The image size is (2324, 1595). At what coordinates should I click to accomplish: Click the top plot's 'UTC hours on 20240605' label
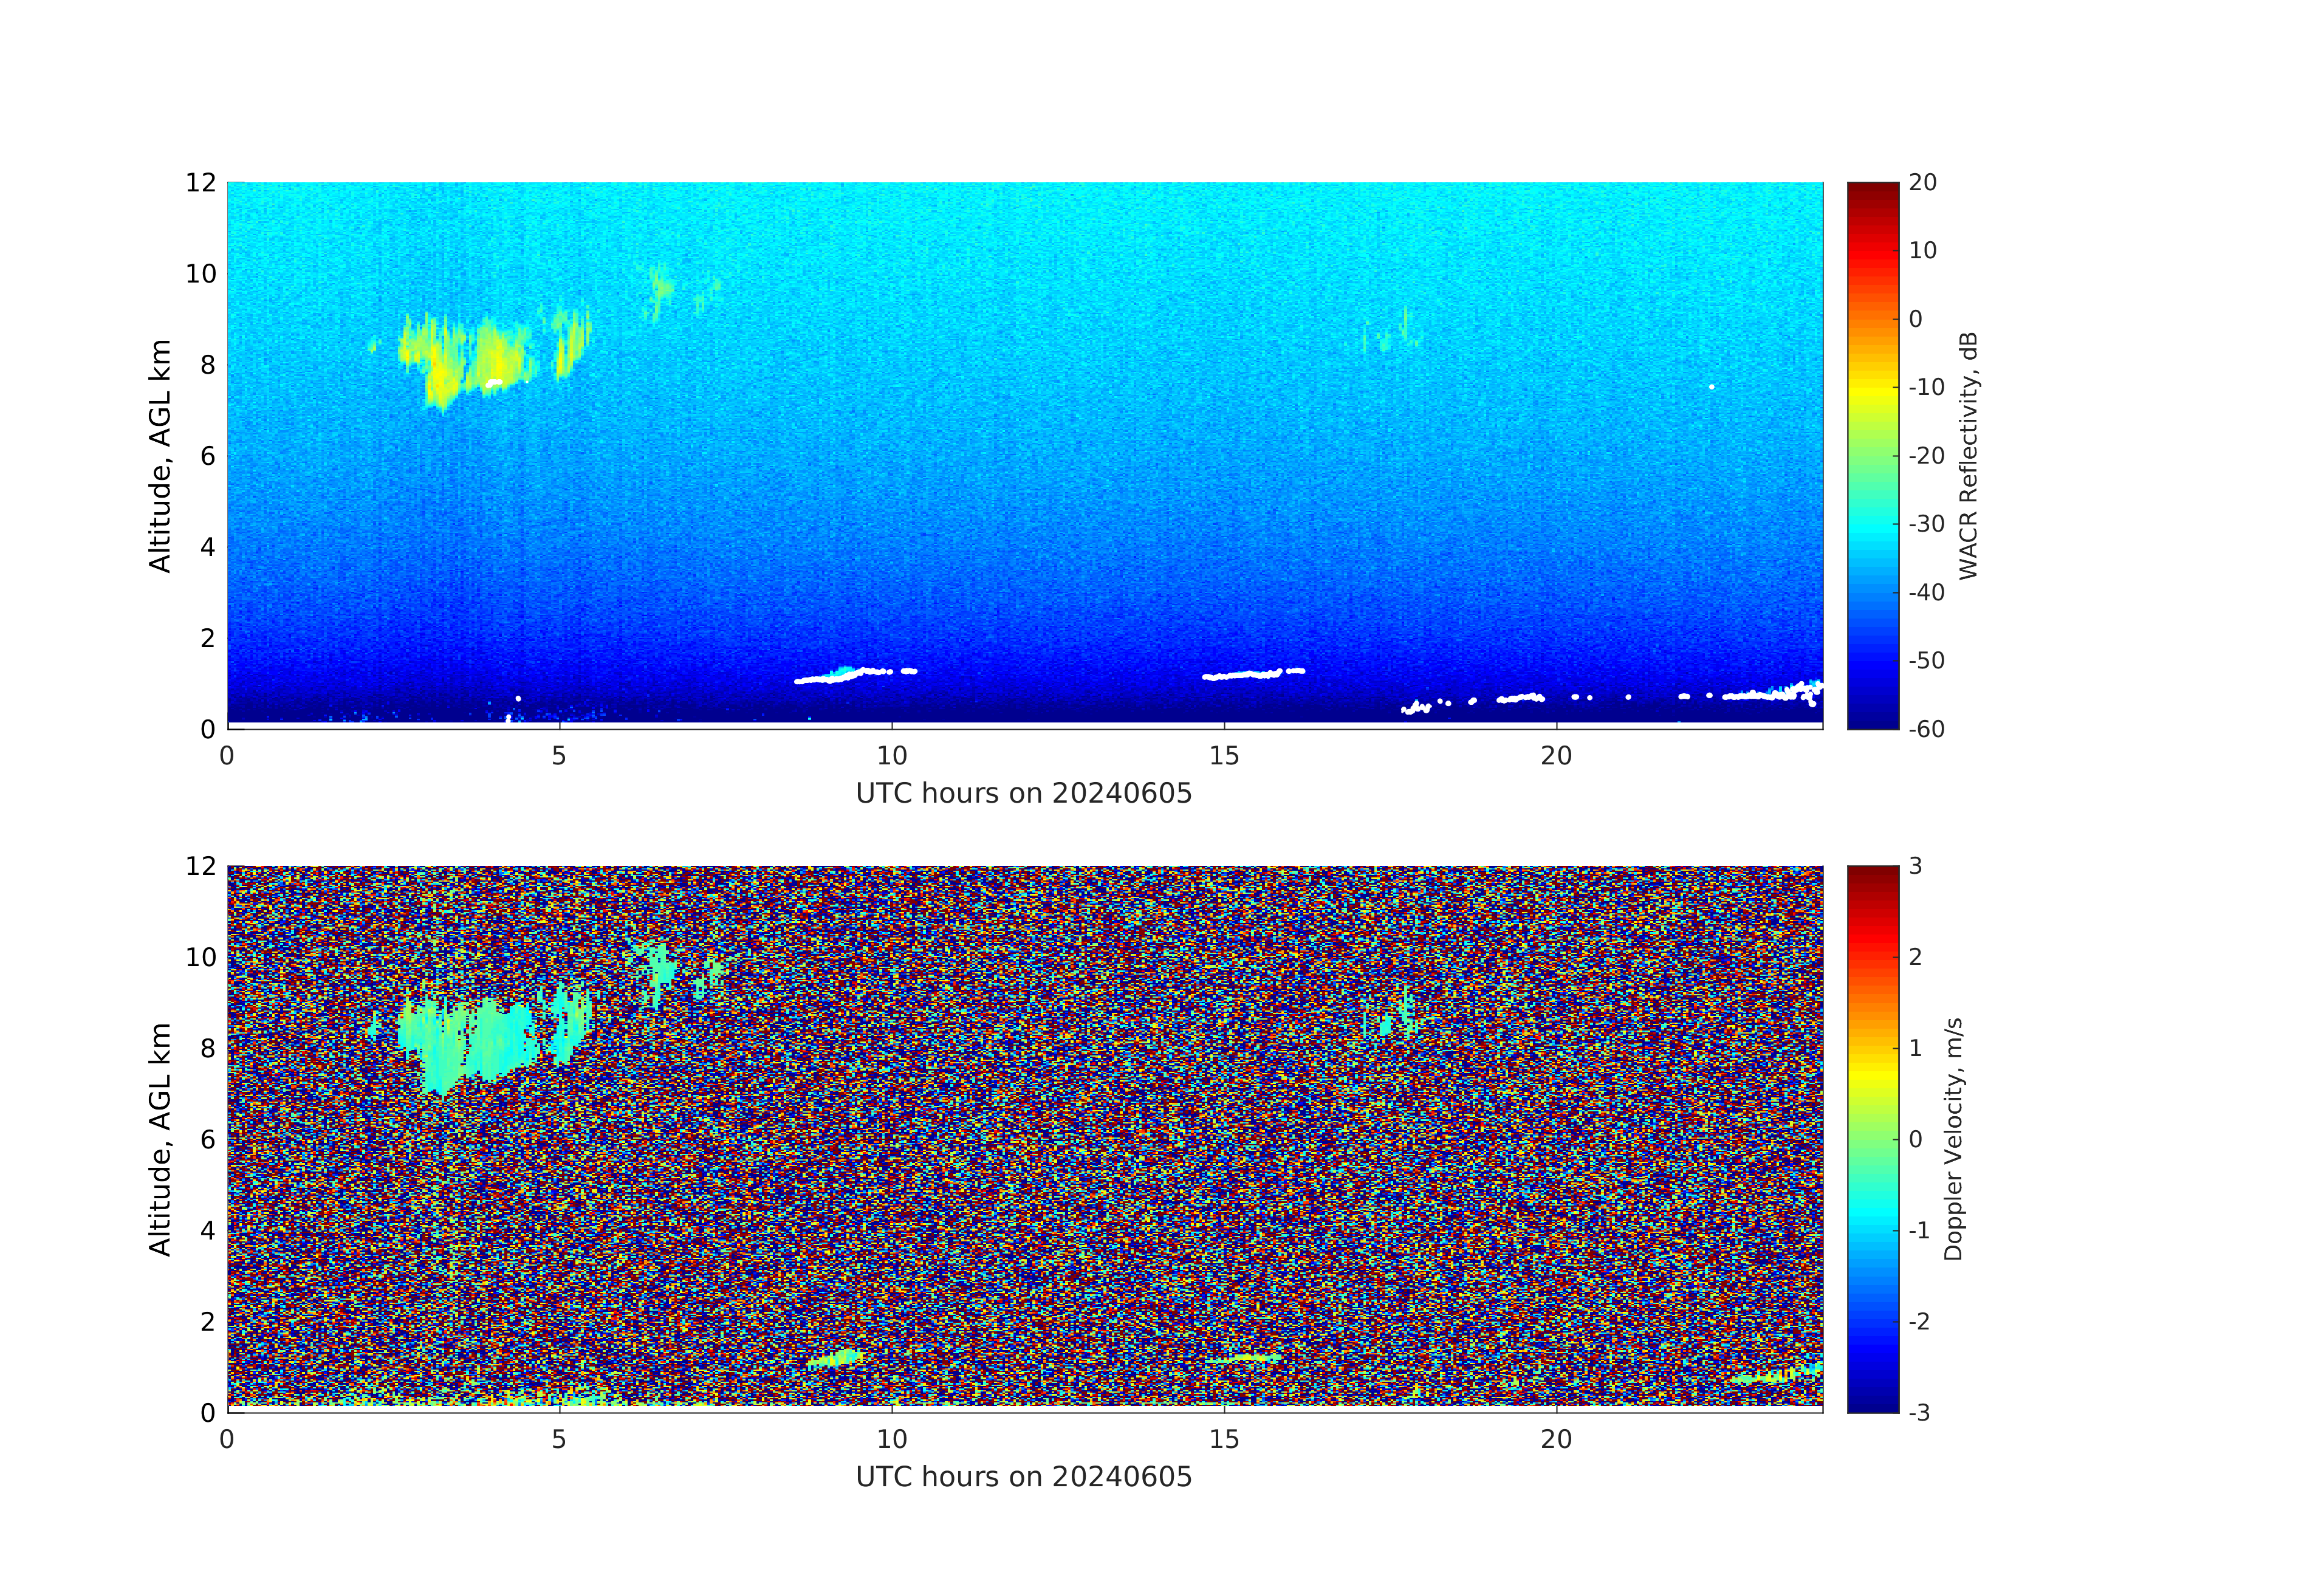(1023, 794)
